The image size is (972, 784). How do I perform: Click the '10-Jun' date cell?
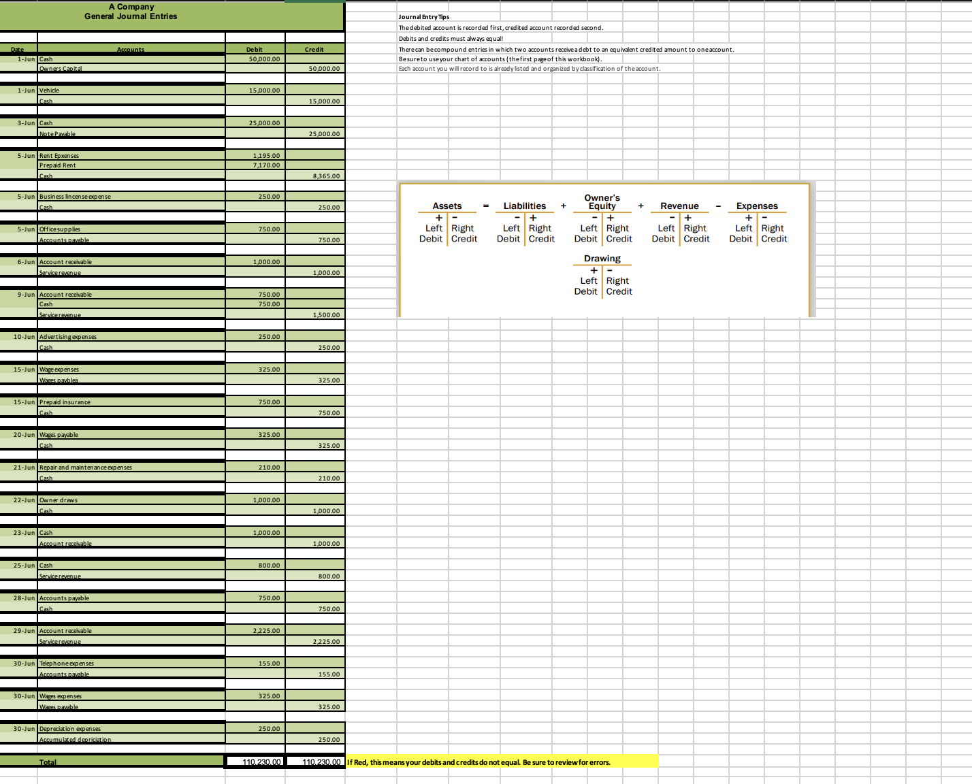(x=18, y=337)
